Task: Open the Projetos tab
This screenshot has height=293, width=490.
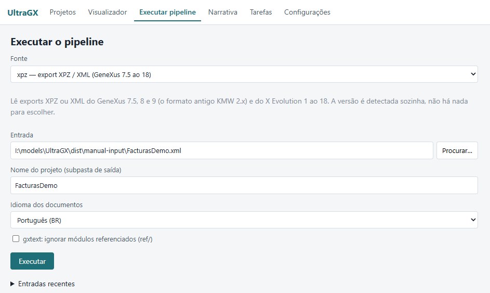Action: tap(62, 12)
